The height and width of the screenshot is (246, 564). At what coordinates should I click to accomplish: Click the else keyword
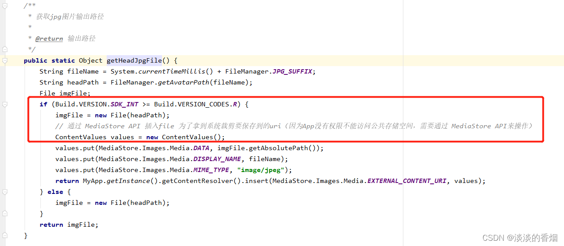(x=55, y=192)
